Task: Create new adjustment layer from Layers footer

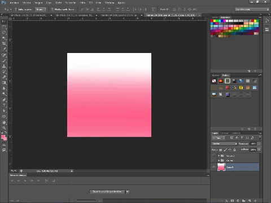Action: tap(238, 201)
